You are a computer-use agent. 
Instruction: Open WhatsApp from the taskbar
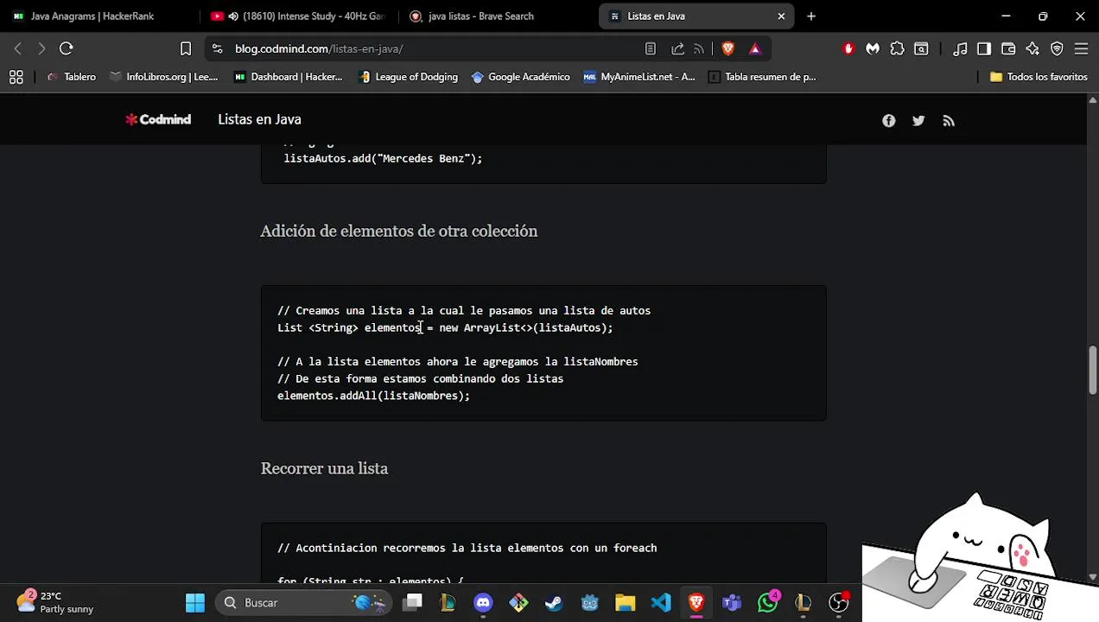tap(767, 602)
